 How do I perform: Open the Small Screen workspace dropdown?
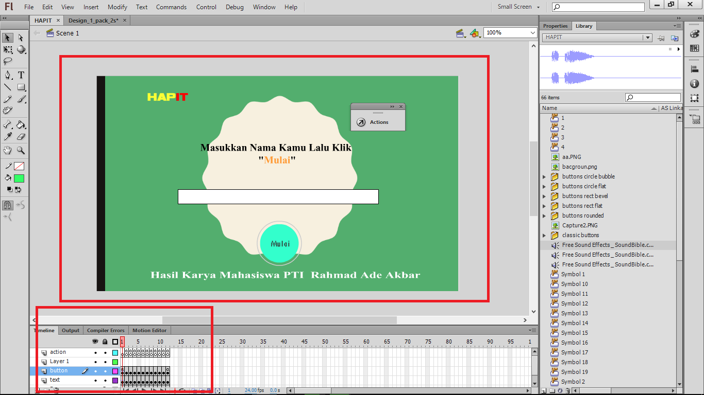(x=518, y=7)
